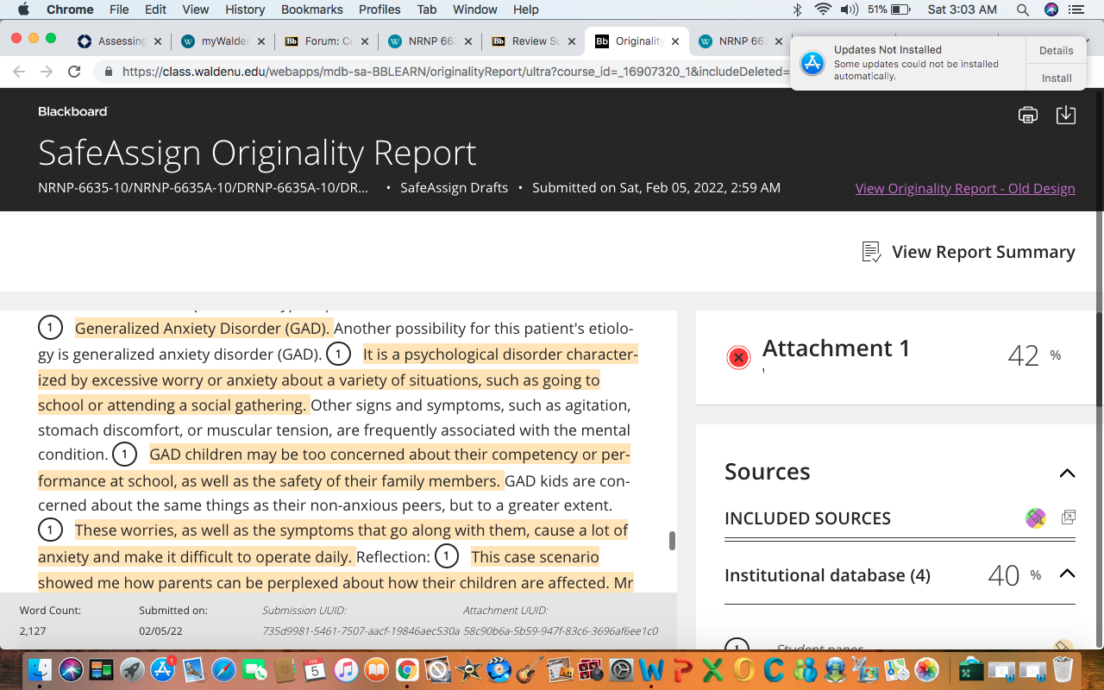Click Install on the updates notification

tap(1057, 78)
